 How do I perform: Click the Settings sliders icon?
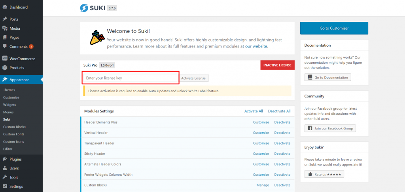tap(5, 186)
